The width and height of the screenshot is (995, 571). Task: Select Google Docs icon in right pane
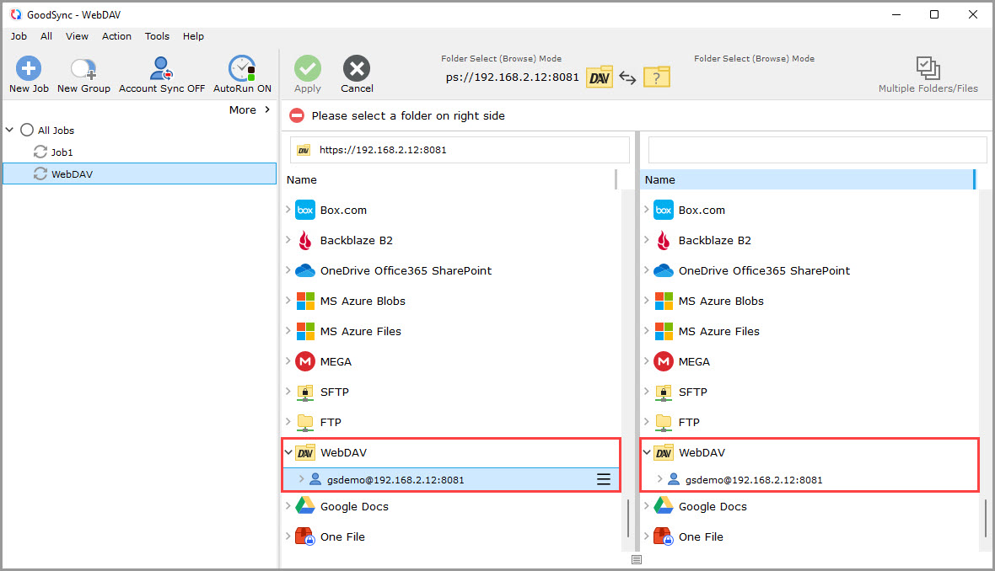(664, 505)
